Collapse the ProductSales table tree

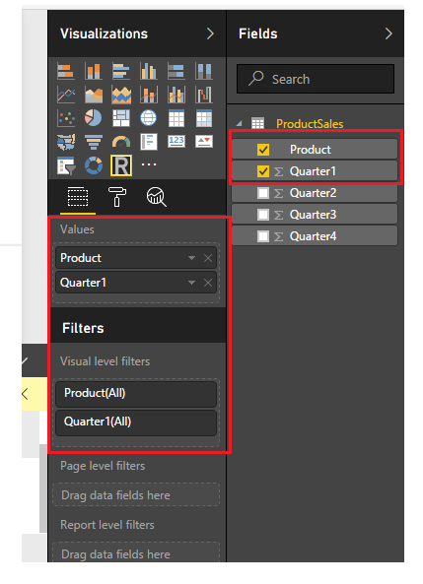click(239, 124)
